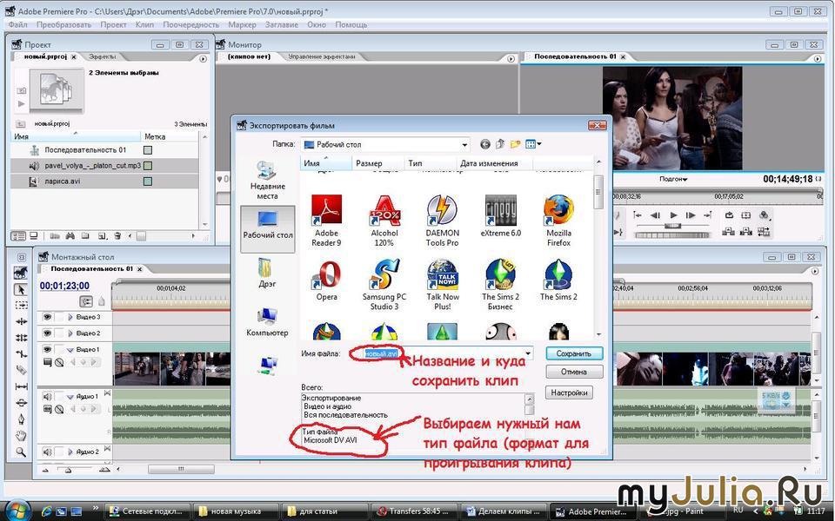Viewport: 835px width, 521px height.
Task: Open the Папка folder dropdown
Action: [464, 145]
